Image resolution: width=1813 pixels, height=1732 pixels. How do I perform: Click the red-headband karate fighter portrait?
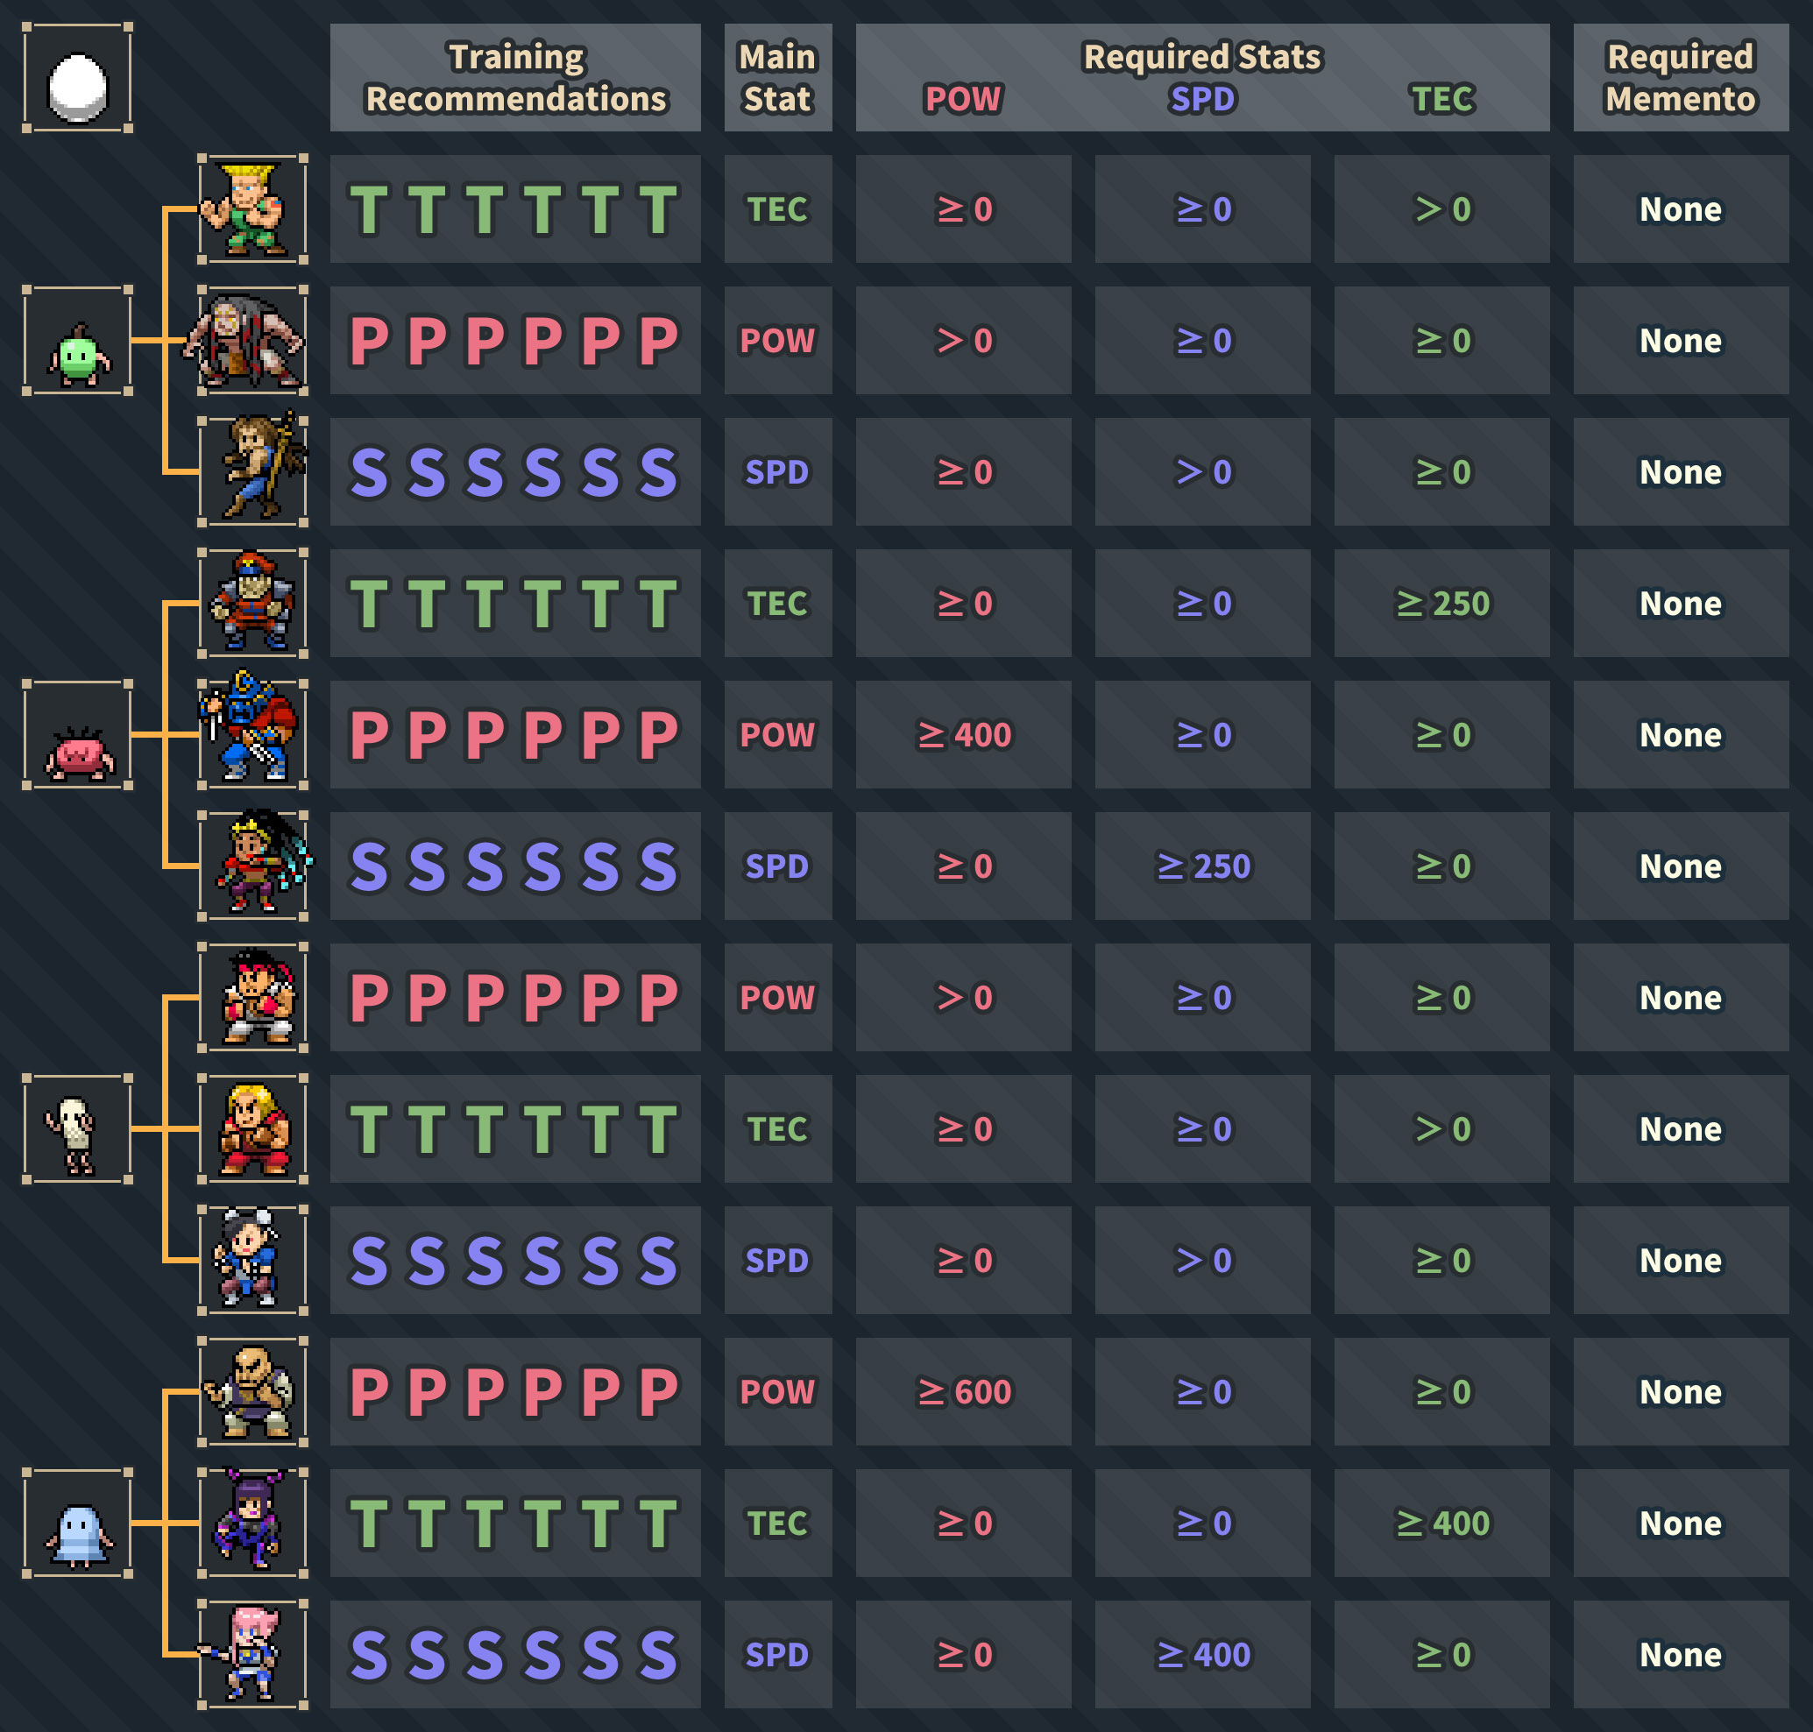pos(252,998)
